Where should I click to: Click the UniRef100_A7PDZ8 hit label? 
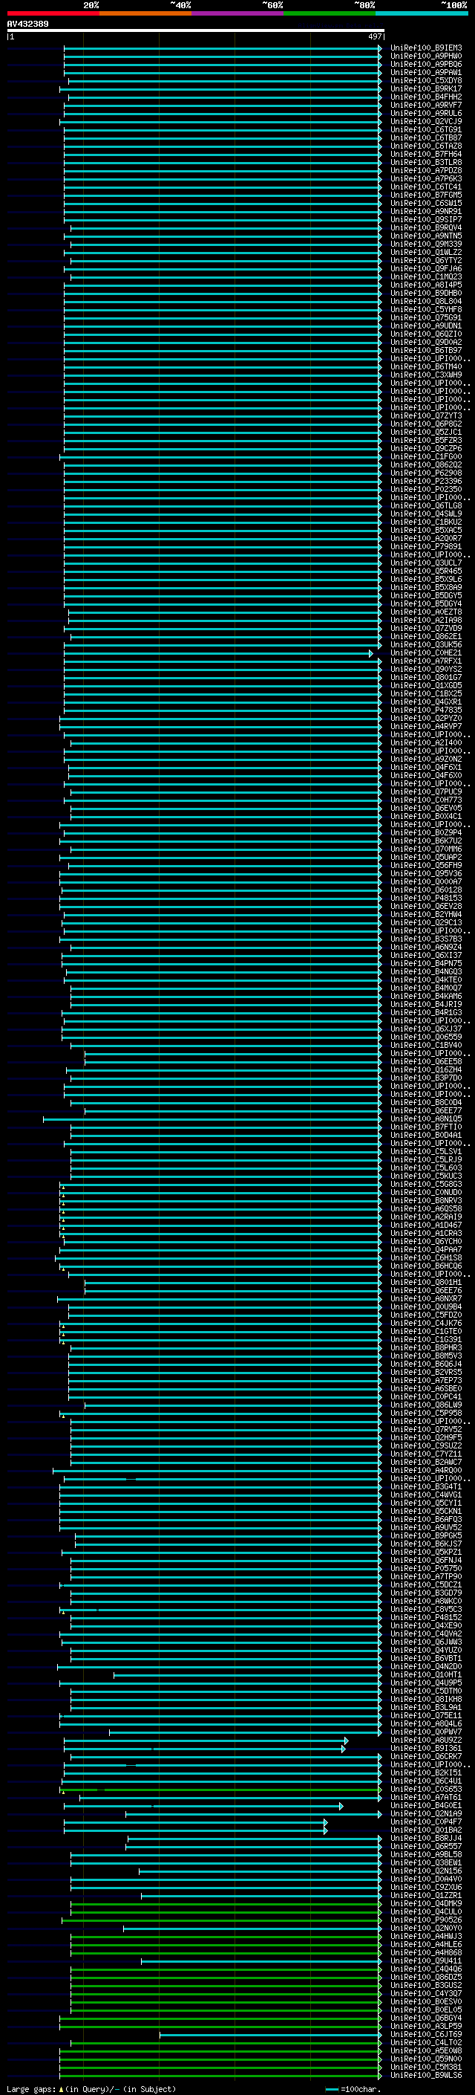tap(425, 171)
